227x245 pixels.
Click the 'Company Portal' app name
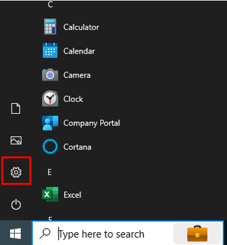(x=92, y=123)
